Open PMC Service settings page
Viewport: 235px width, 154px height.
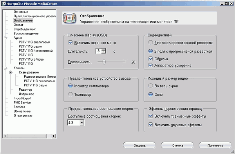[22, 103]
